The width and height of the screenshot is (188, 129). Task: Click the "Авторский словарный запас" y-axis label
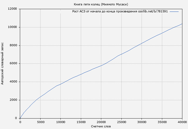(x=3, y=63)
